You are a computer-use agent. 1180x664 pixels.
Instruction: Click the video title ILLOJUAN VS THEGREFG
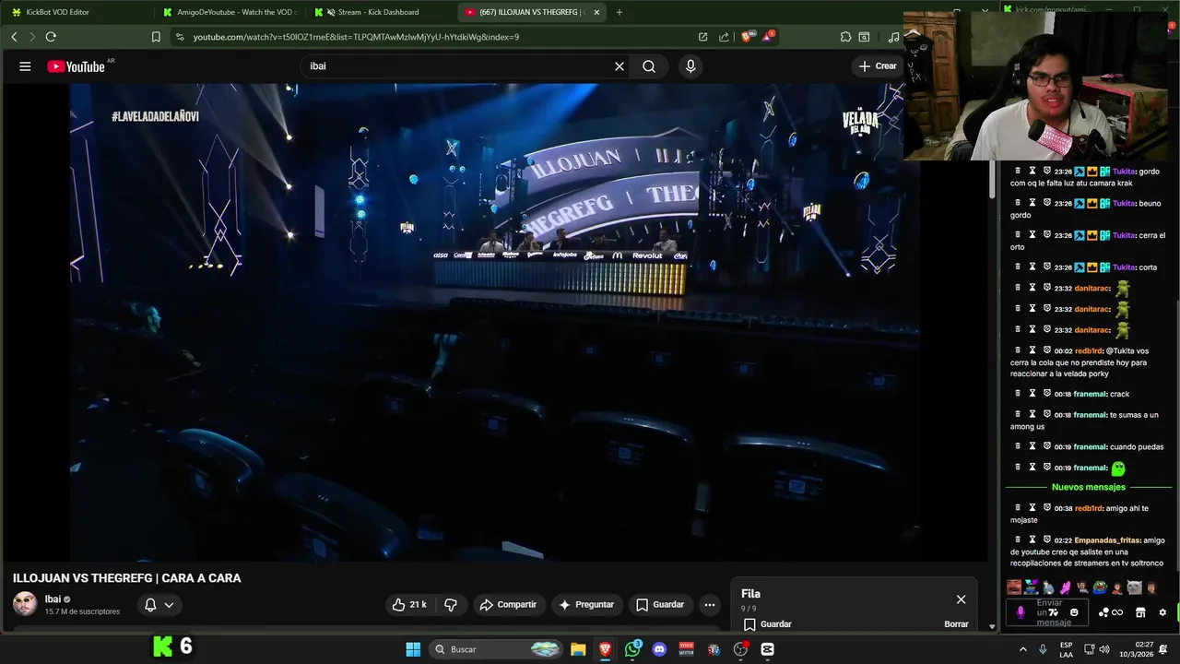[x=126, y=578]
